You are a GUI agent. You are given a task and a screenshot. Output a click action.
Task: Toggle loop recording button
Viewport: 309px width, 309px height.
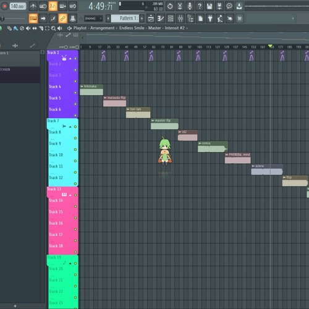click(73, 6)
